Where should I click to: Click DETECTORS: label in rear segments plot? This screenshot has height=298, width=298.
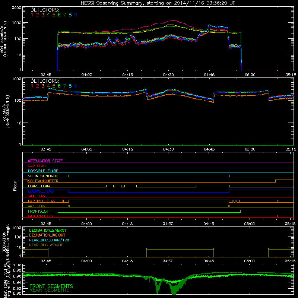[45, 81]
